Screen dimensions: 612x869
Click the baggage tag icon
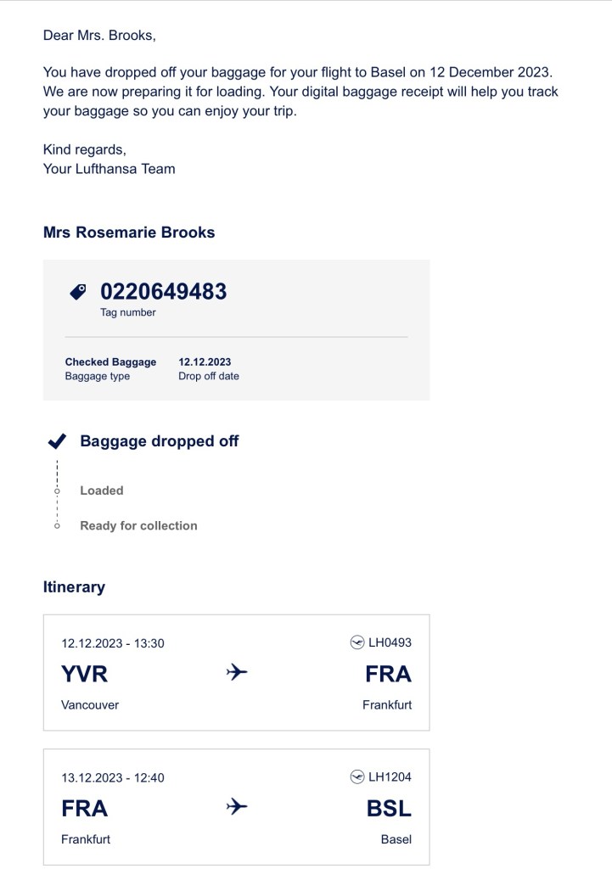(77, 292)
